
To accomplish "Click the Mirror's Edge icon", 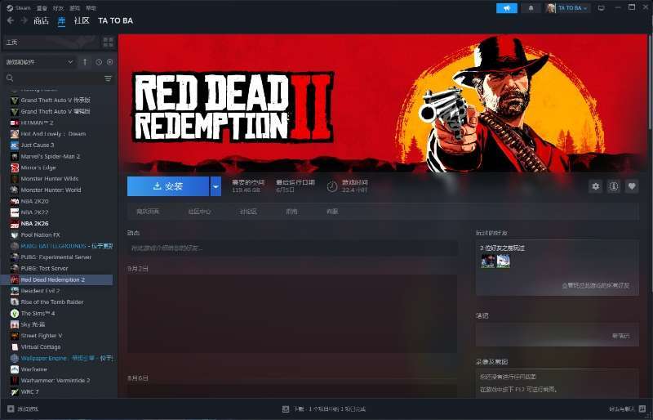I will pos(15,168).
